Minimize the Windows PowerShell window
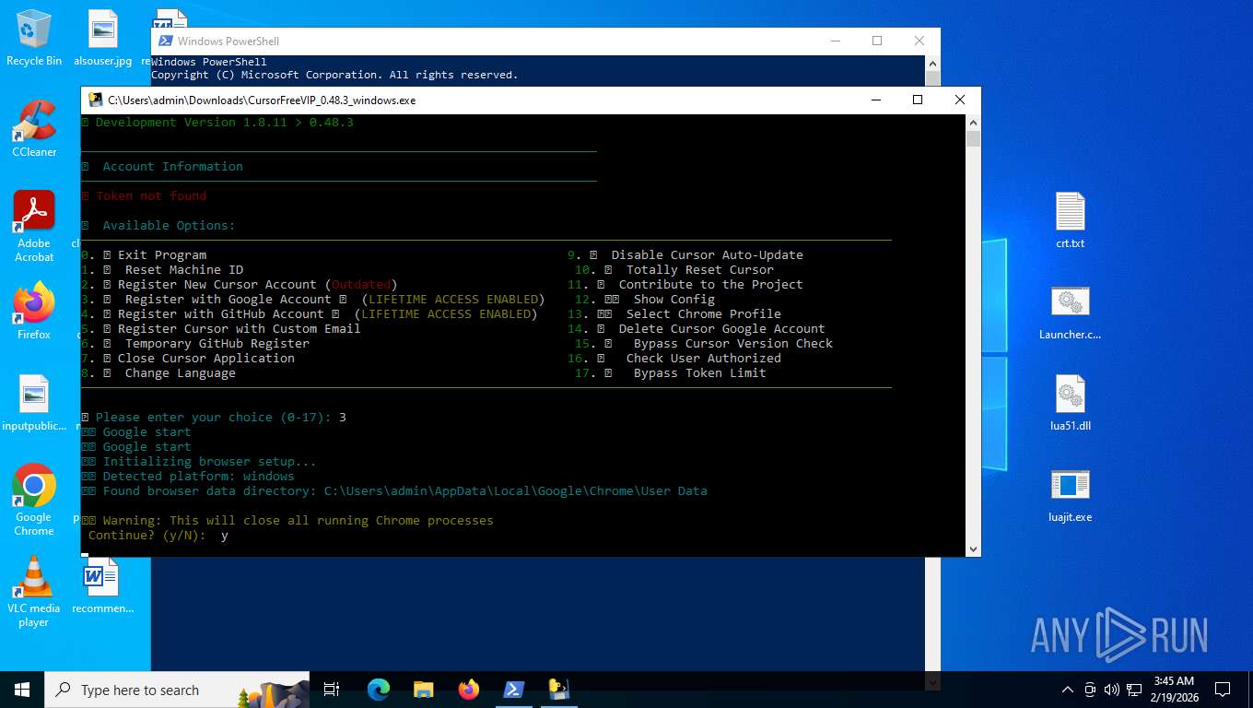Image resolution: width=1253 pixels, height=708 pixels. point(835,41)
